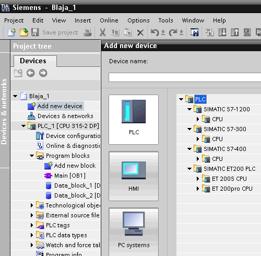The image size is (261, 256).
Task: Expand the PLC data types folder
Action: (x=32, y=235)
